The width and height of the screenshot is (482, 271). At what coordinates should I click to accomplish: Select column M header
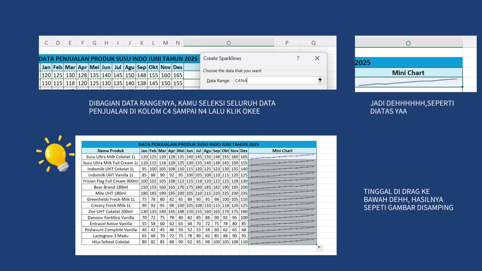pyautogui.click(x=165, y=43)
